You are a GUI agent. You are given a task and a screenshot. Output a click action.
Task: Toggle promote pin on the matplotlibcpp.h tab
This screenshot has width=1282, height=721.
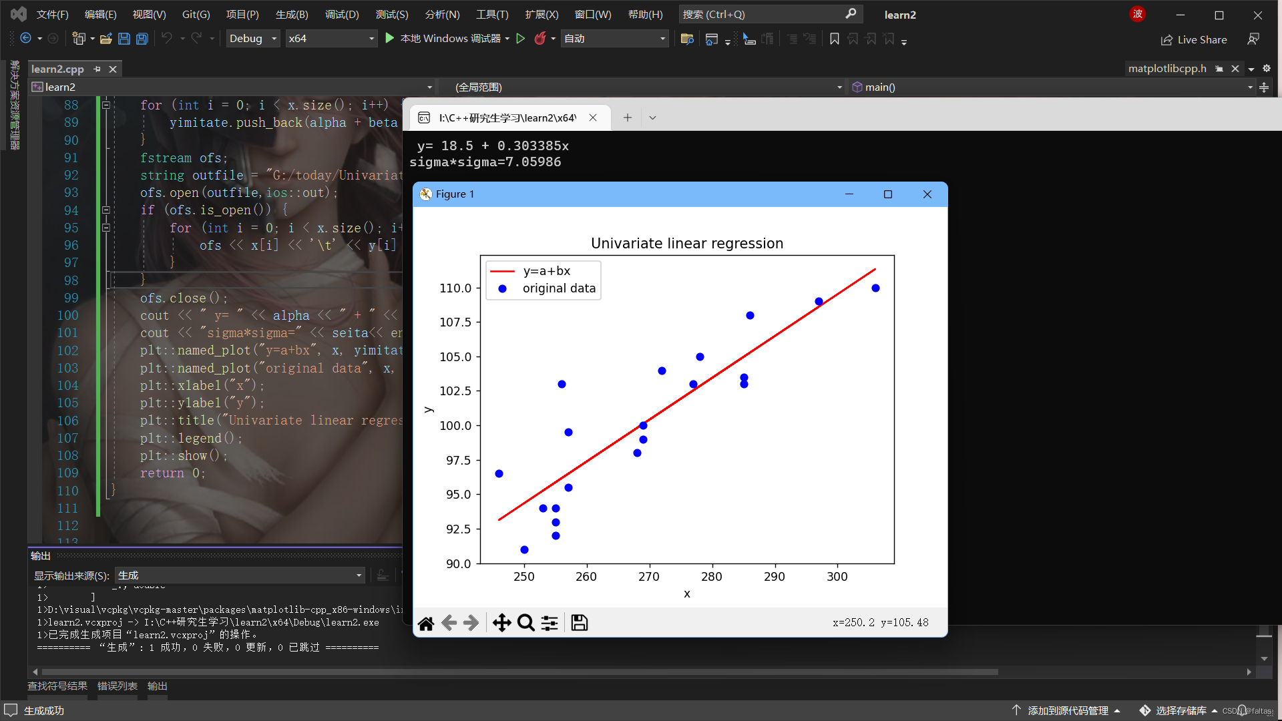tap(1219, 68)
